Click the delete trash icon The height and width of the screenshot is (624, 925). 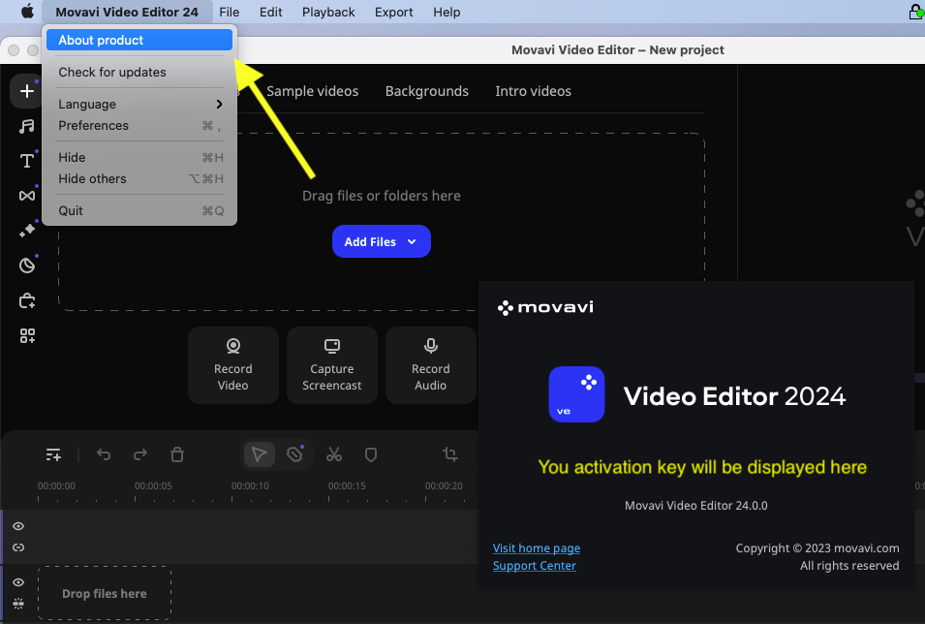pyautogui.click(x=177, y=454)
